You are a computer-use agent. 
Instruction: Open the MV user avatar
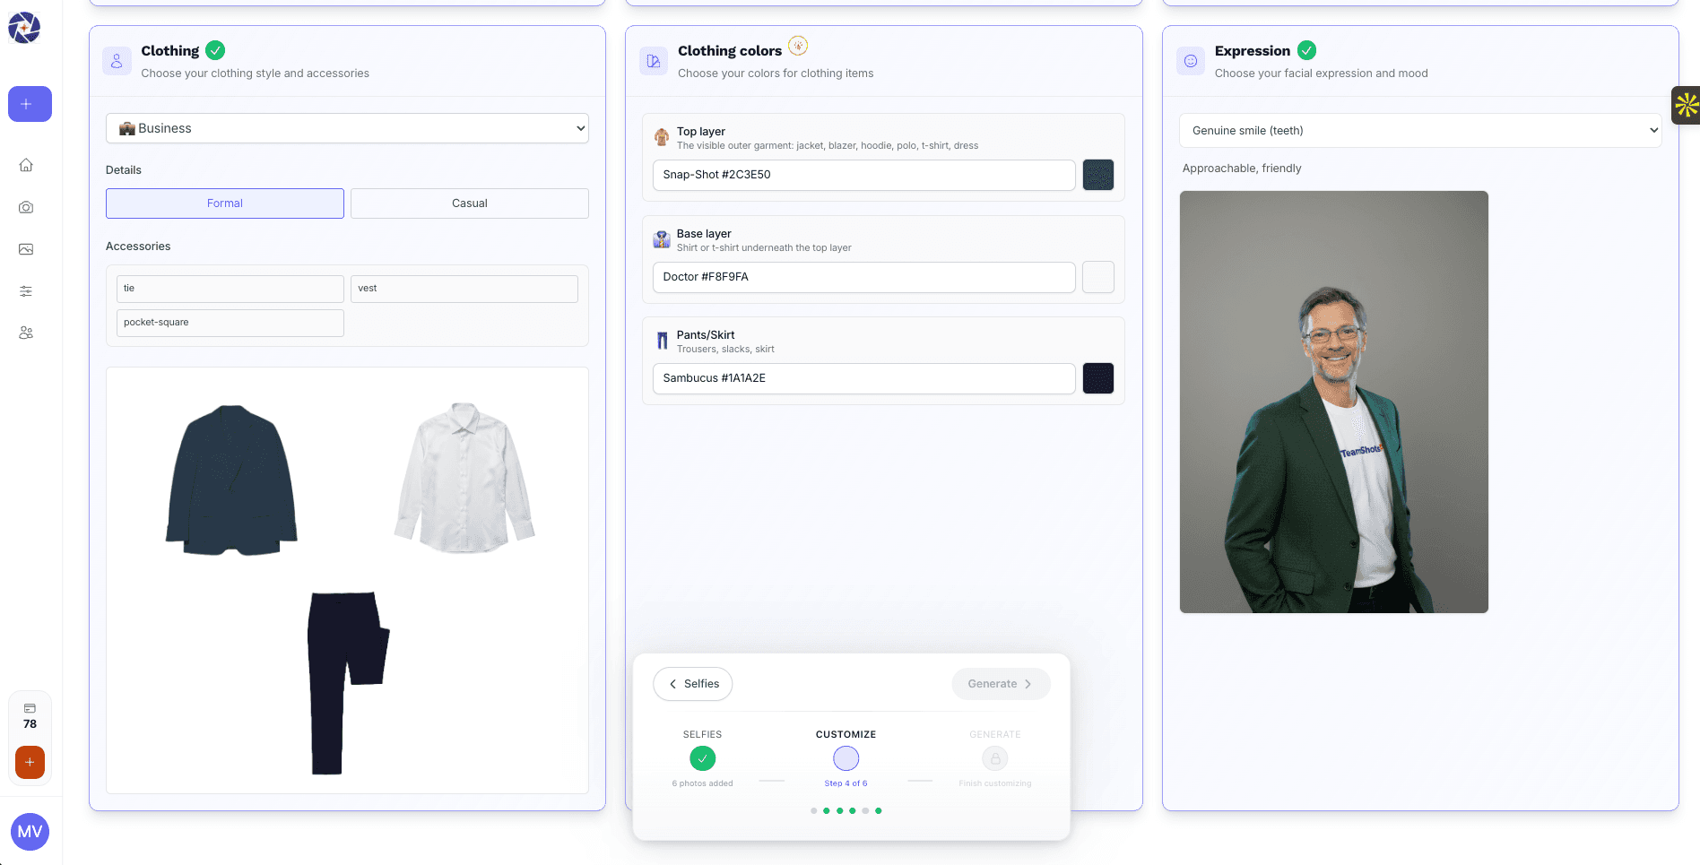click(x=30, y=832)
